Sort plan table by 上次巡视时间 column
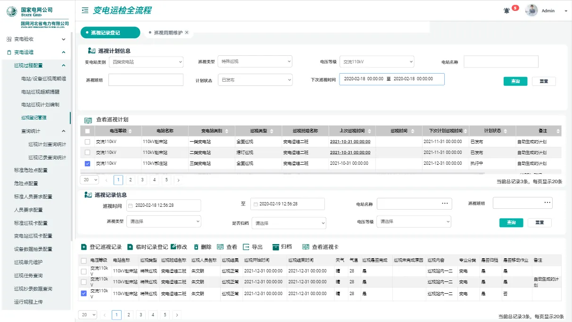Viewport: 572px width, 322px height. coord(368,131)
